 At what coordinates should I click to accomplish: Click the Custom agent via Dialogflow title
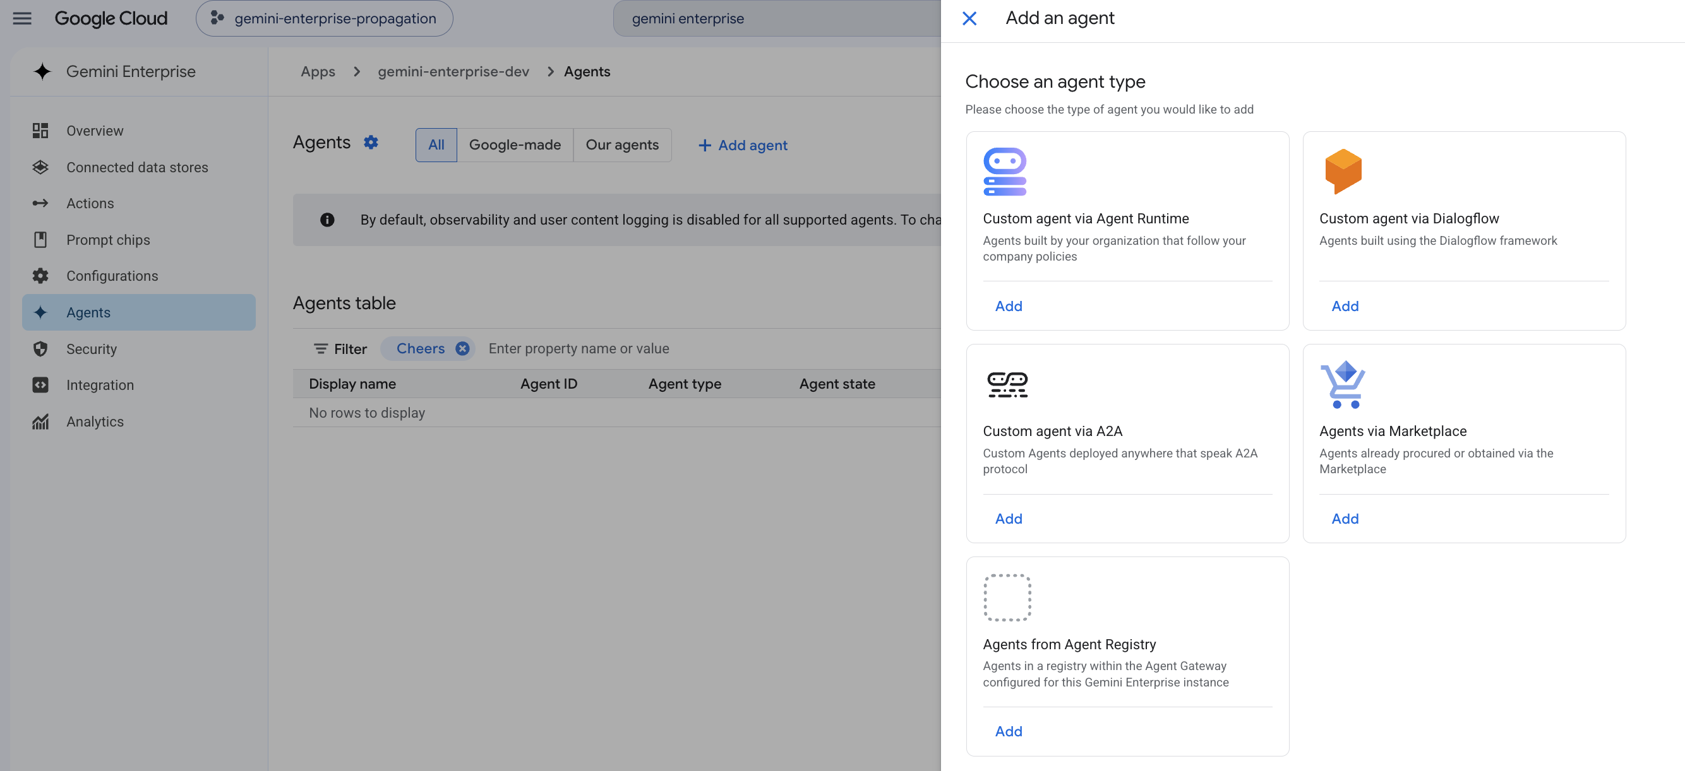(1409, 218)
